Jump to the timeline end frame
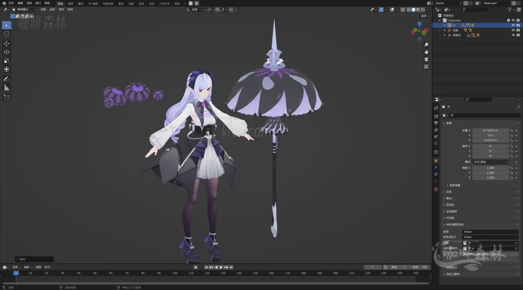Screen dimensions: 523x290 pos(231,267)
